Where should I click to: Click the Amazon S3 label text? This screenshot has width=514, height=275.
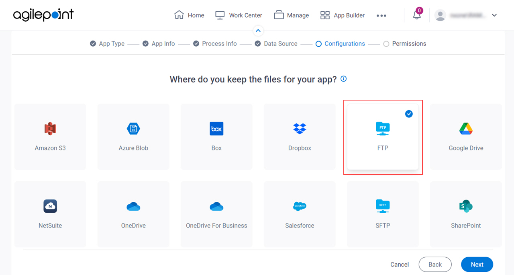click(x=50, y=148)
